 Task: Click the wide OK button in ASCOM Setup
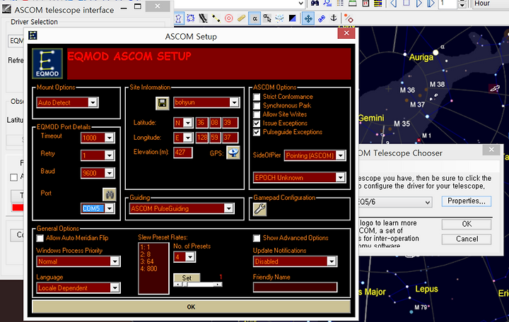coord(191,306)
